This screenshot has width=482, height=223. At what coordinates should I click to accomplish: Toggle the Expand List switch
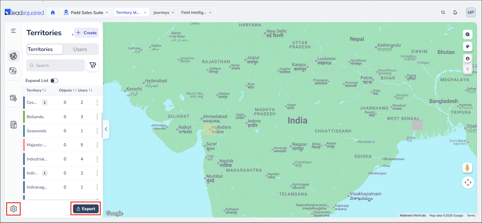coord(54,81)
